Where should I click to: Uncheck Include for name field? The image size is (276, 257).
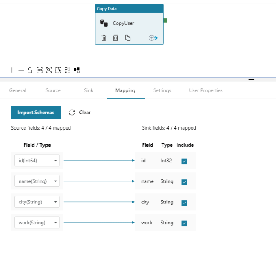[184, 182]
